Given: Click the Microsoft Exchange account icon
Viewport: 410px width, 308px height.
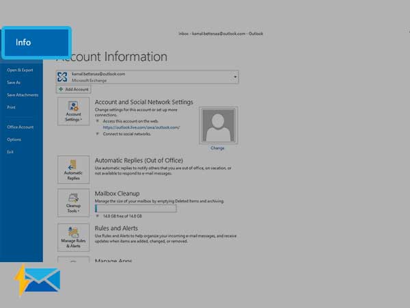Looking at the screenshot, I should (x=62, y=77).
